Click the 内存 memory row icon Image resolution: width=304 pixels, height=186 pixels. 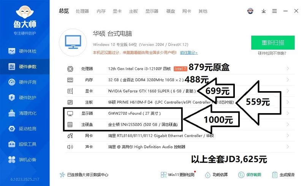click(x=70, y=80)
